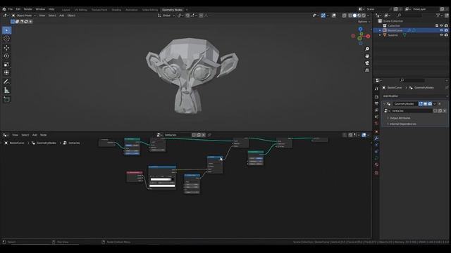
Task: Unlink tentacles node group in modifier
Action: point(445,111)
